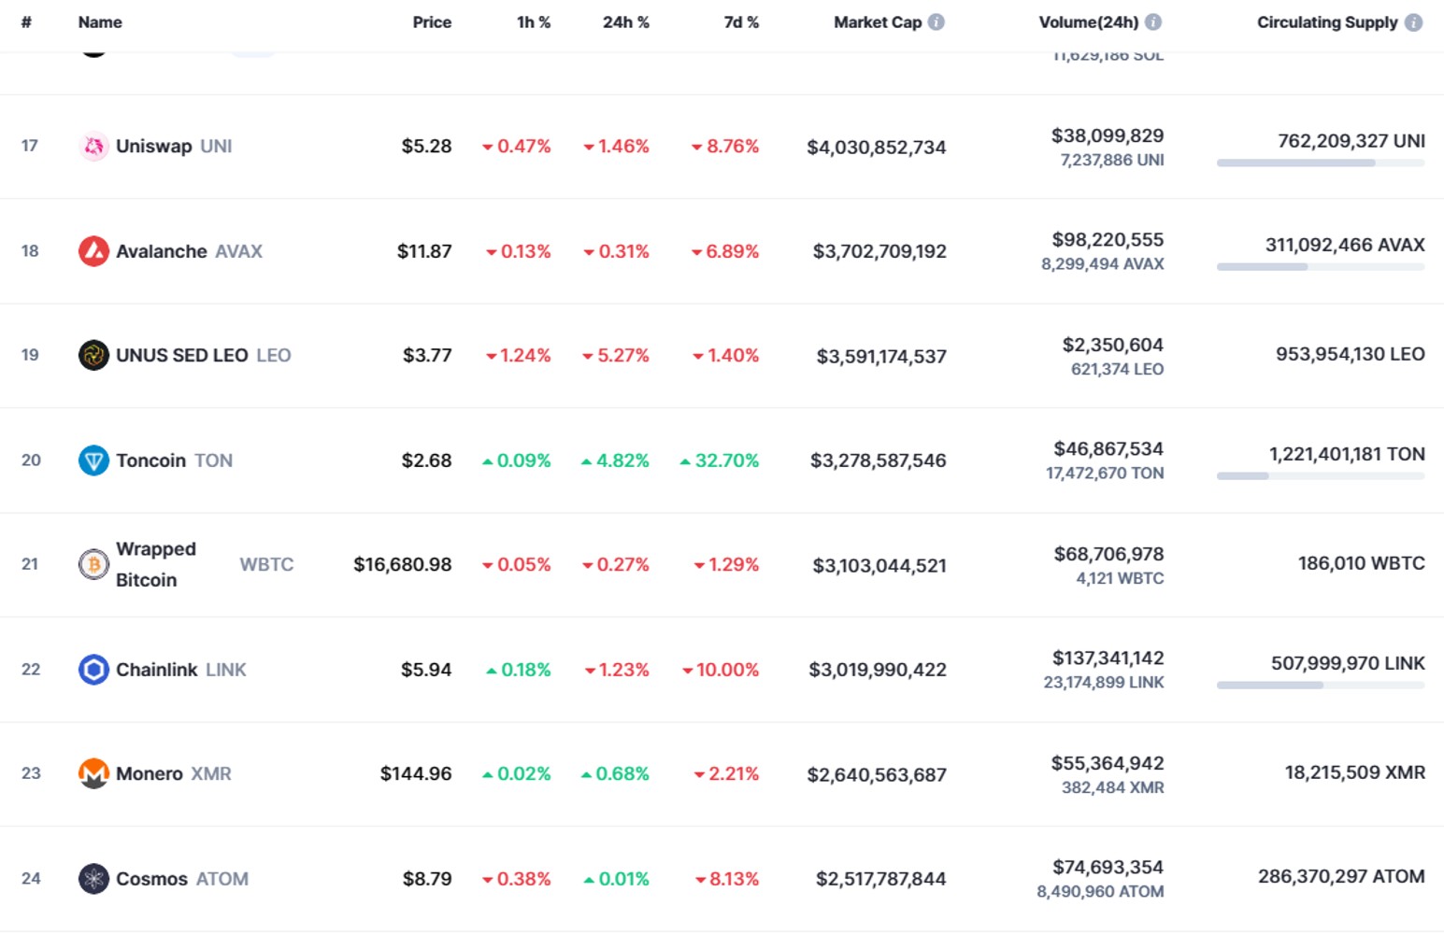Click the Toncoin blue logo icon

[93, 460]
